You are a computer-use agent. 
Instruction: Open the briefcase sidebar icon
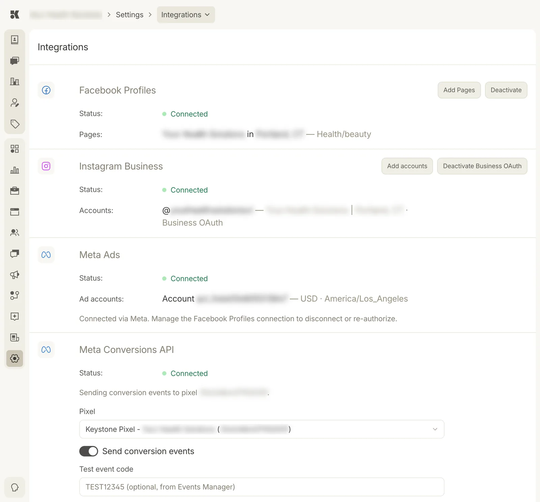[15, 191]
